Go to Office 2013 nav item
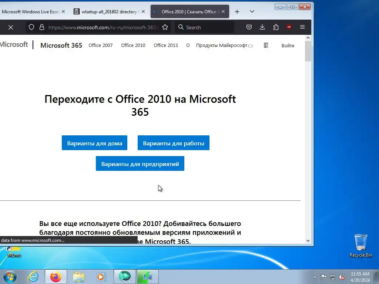Viewport: 379px width, 284px height. [x=166, y=45]
